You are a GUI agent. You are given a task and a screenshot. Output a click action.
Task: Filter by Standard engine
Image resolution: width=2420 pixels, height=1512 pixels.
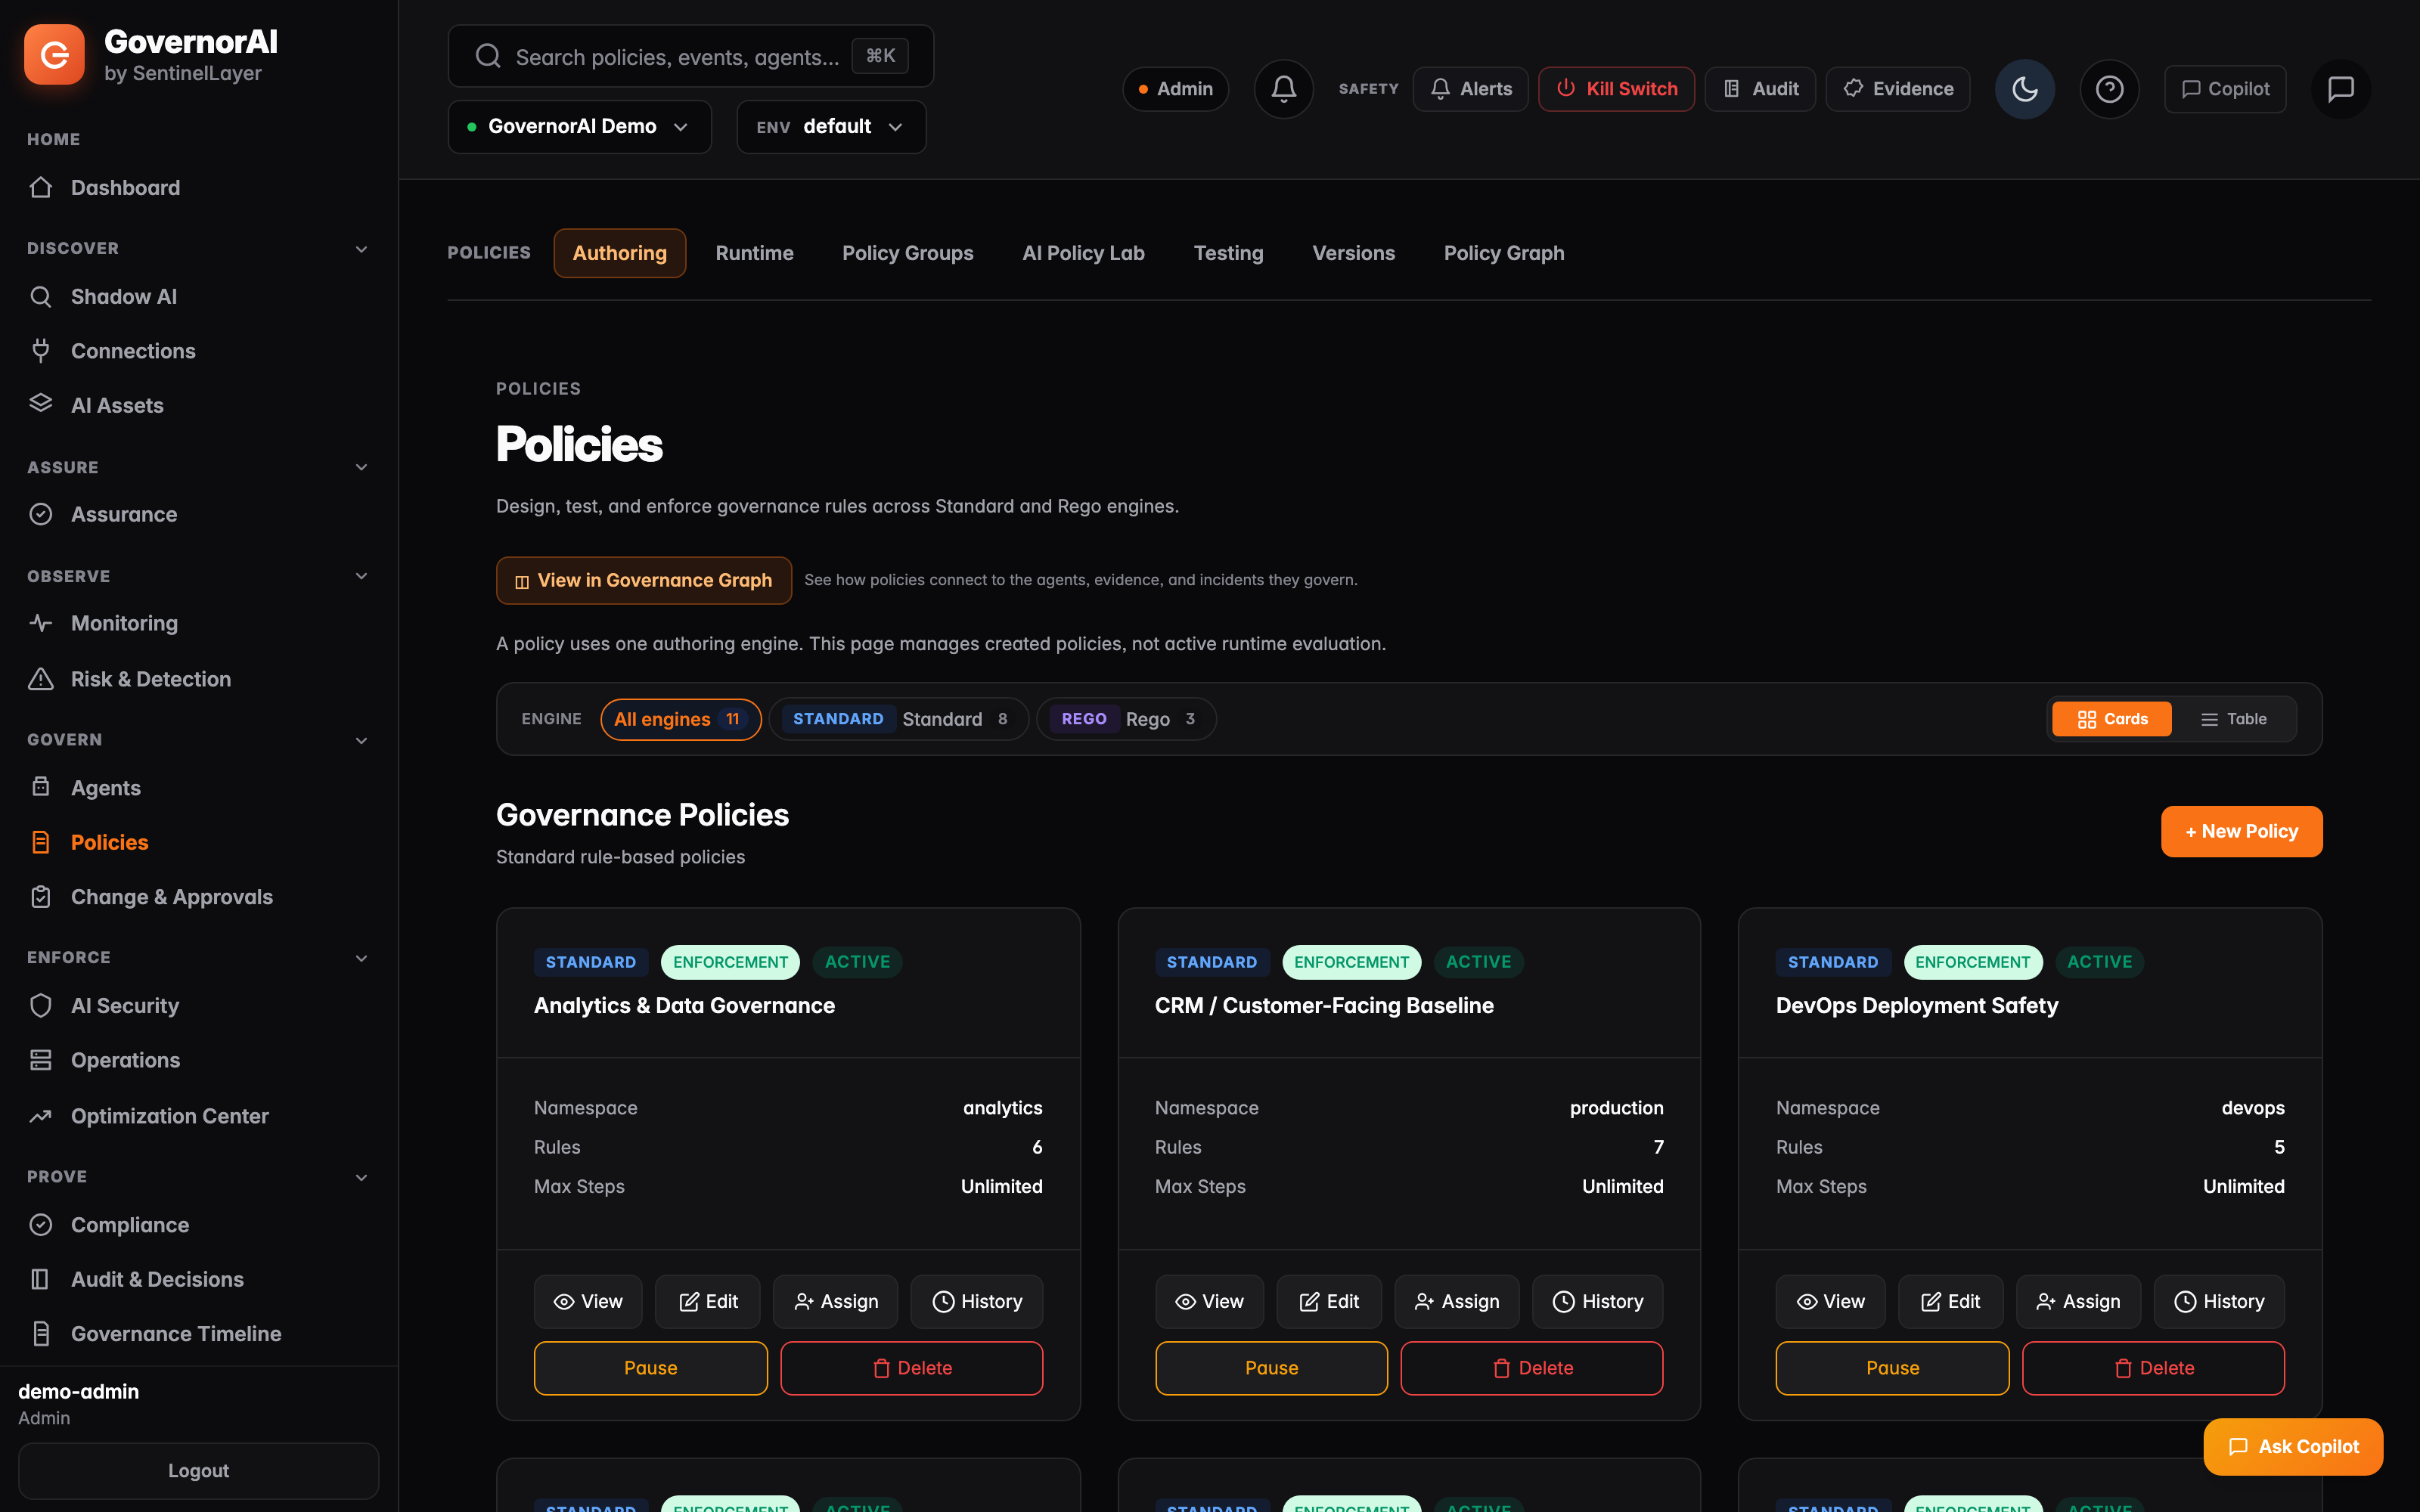(x=898, y=719)
